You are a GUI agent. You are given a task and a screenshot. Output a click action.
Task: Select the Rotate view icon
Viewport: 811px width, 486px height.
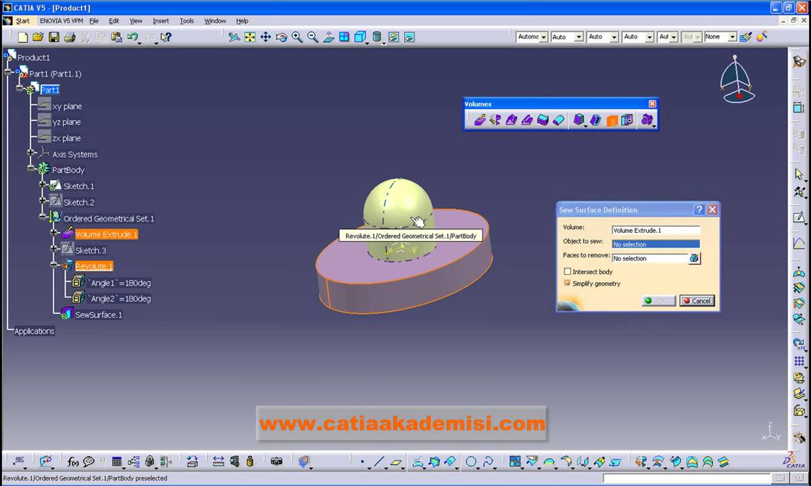[x=282, y=37]
